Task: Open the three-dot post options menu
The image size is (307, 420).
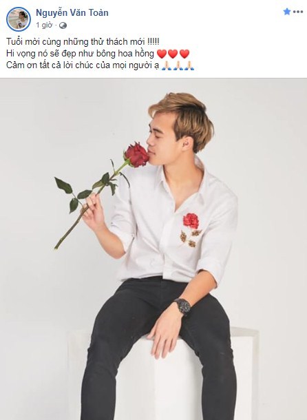Action: [x=298, y=12]
